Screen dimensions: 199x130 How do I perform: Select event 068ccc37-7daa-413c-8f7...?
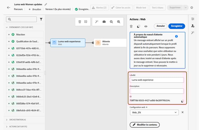(25, 90)
